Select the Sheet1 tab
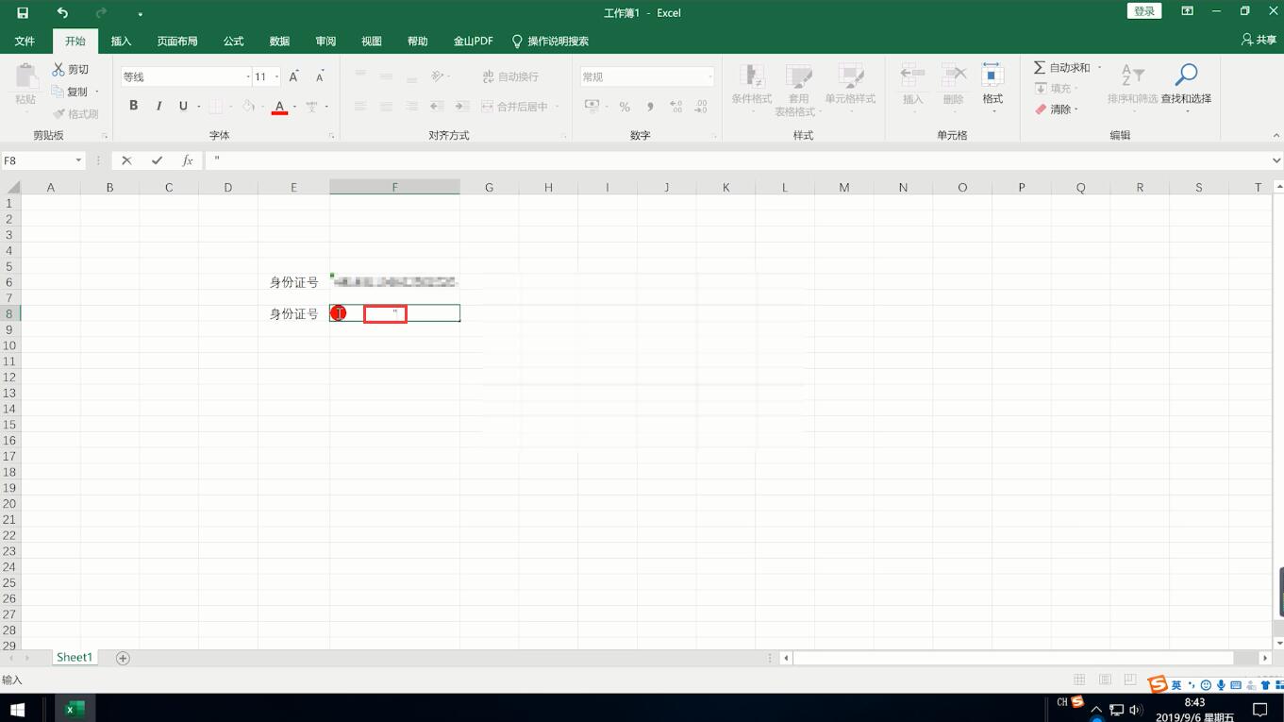1284x722 pixels. tap(75, 658)
